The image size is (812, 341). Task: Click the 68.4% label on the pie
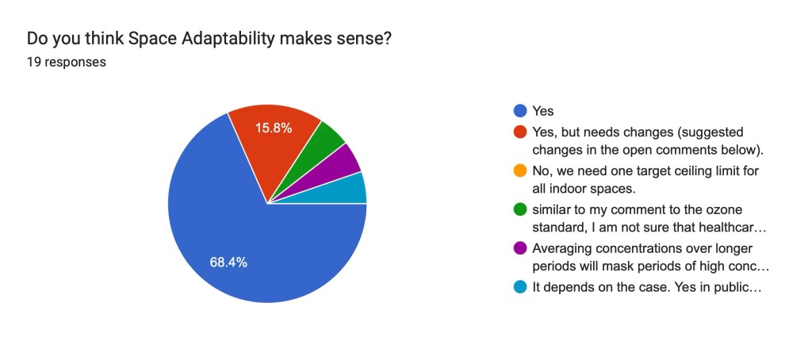tap(228, 262)
